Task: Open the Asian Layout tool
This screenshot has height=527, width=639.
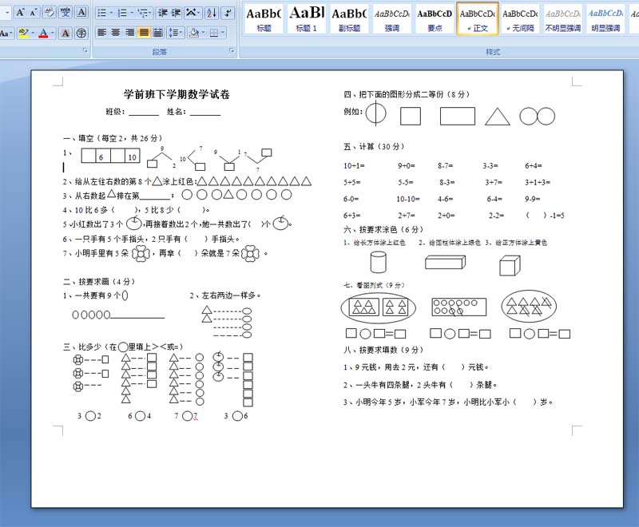Action: tap(190, 14)
